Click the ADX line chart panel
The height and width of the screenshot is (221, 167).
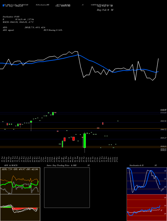20,181
